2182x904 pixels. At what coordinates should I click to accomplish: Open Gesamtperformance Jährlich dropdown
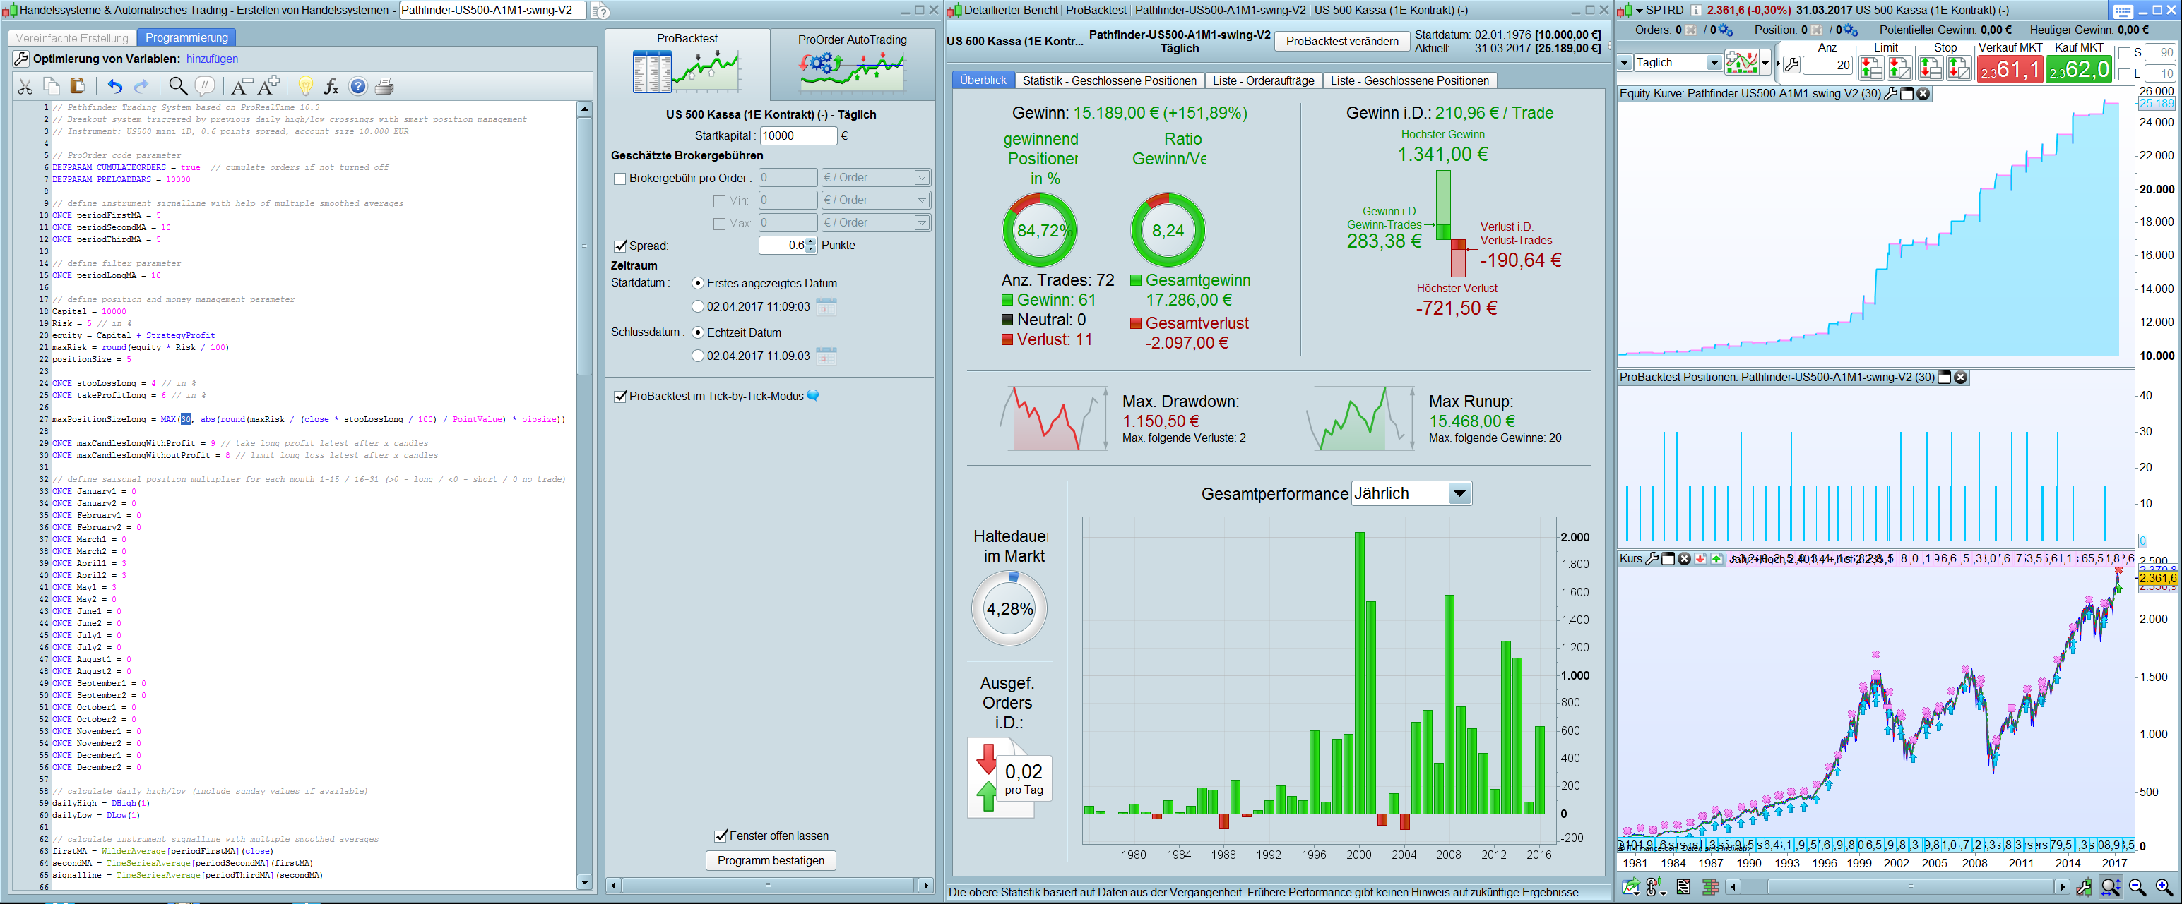[1459, 493]
